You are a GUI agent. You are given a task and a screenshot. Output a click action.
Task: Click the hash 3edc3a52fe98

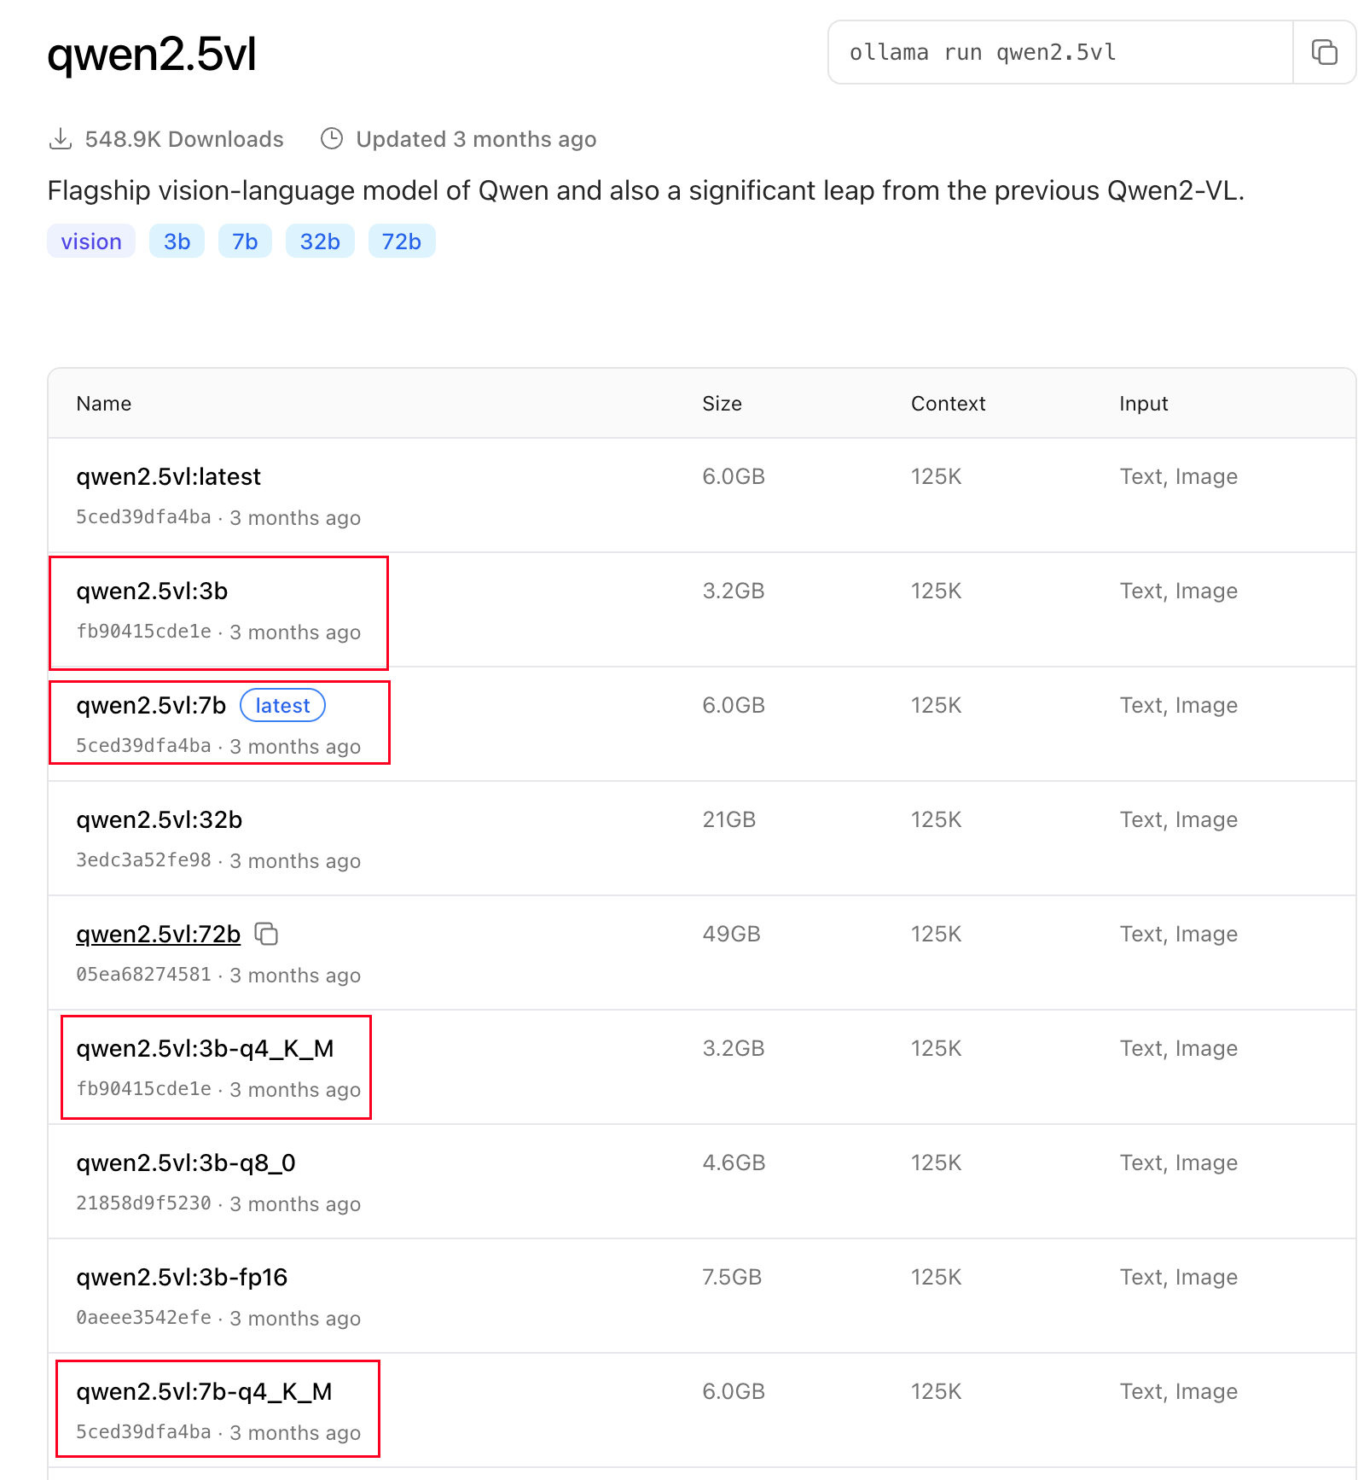[x=143, y=860]
